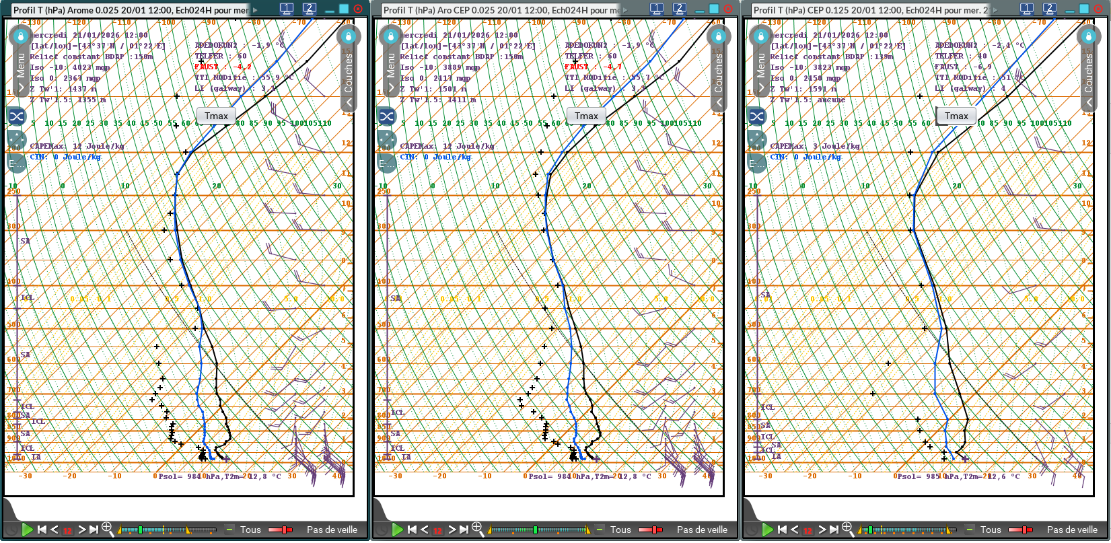Click the Tmax button in the CEP 0.125 panel

click(x=956, y=116)
